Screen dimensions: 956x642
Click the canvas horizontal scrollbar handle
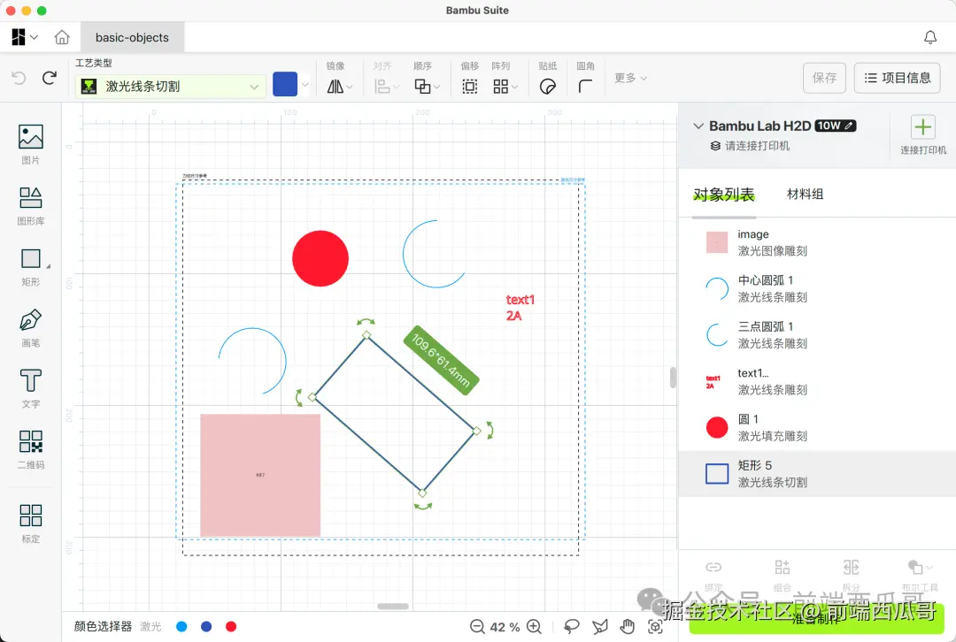[x=393, y=606]
